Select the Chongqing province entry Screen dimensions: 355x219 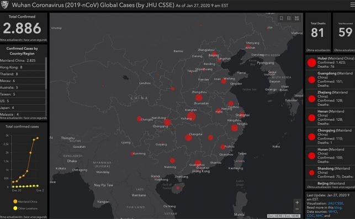pos(330,136)
